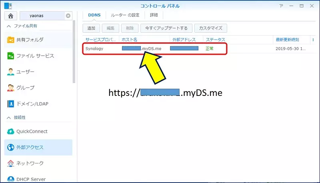The width and height of the screenshot is (320, 183).
Task: Open the Network house icon (ネットワーク)
Action: [11, 163]
